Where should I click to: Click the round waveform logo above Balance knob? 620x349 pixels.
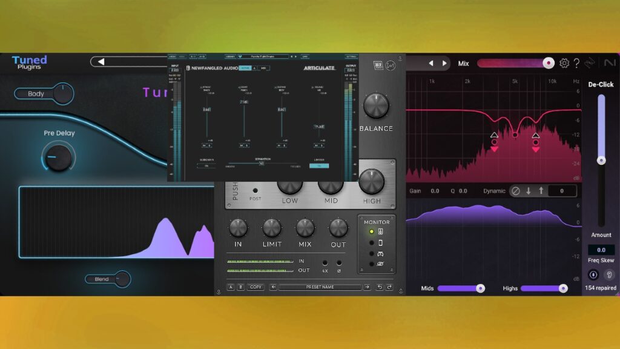tap(391, 65)
